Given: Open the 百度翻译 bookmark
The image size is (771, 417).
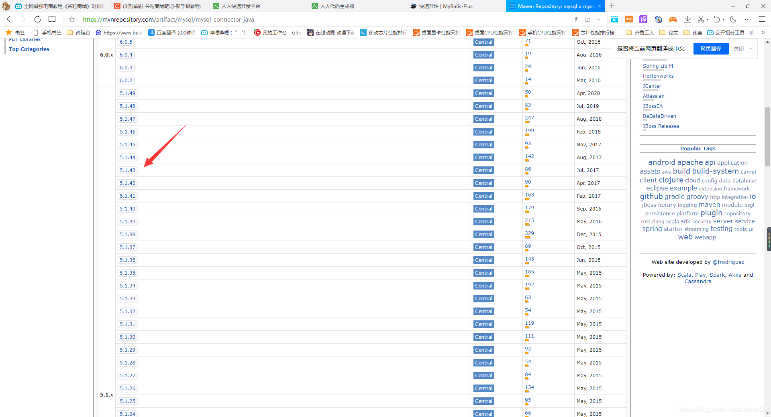Looking at the screenshot, I should (172, 32).
